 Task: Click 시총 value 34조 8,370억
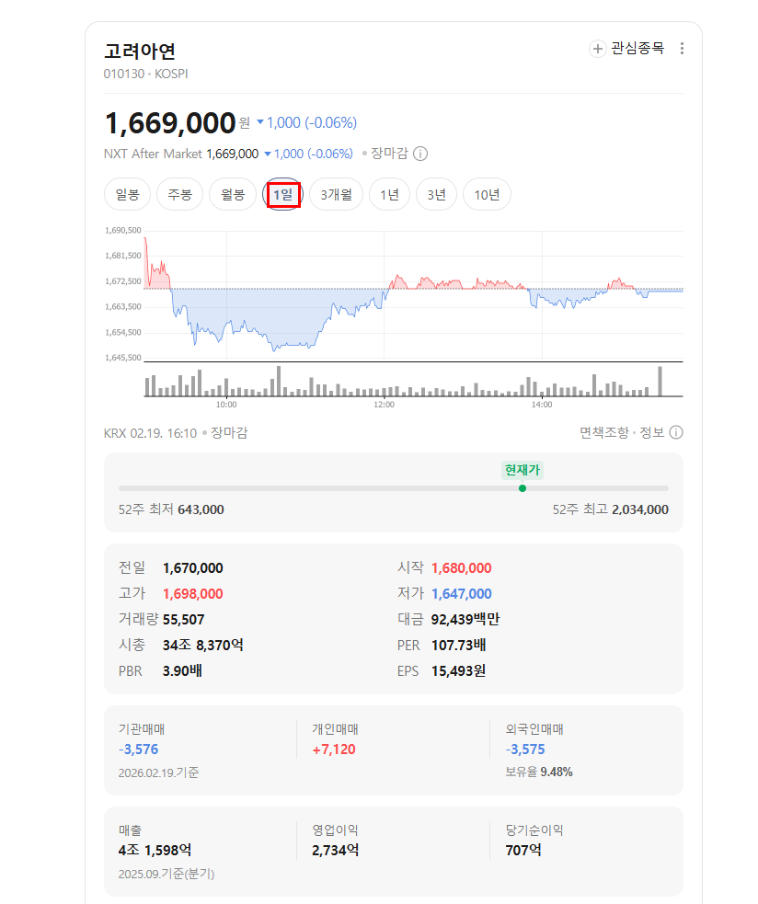(x=203, y=646)
